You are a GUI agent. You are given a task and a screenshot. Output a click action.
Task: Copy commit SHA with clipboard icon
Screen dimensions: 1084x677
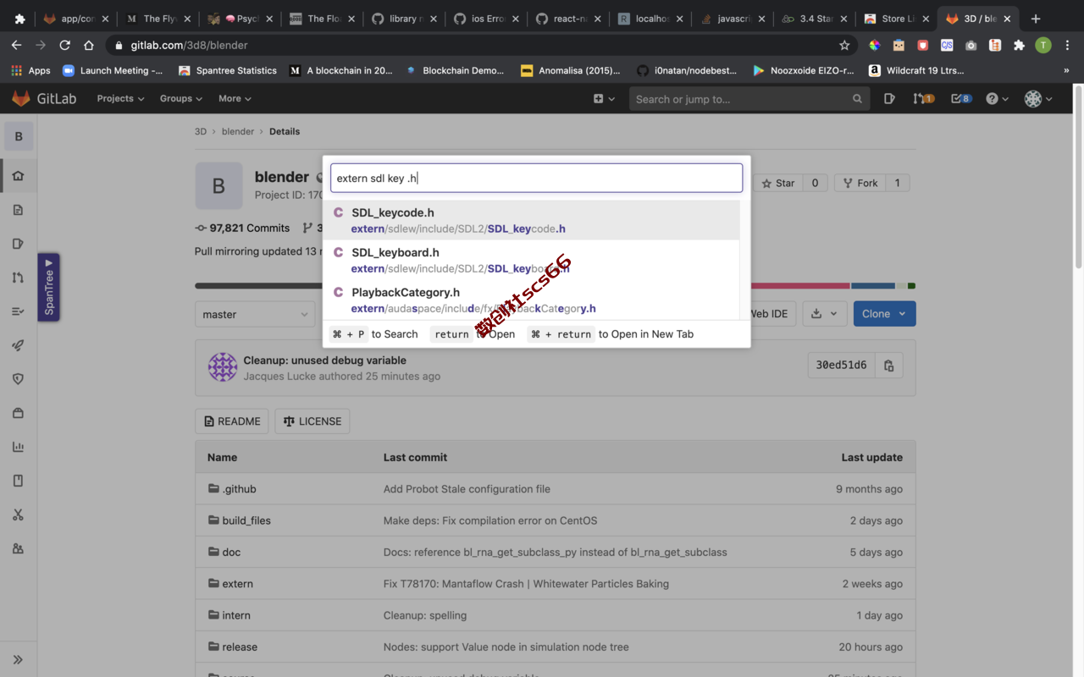pos(888,366)
